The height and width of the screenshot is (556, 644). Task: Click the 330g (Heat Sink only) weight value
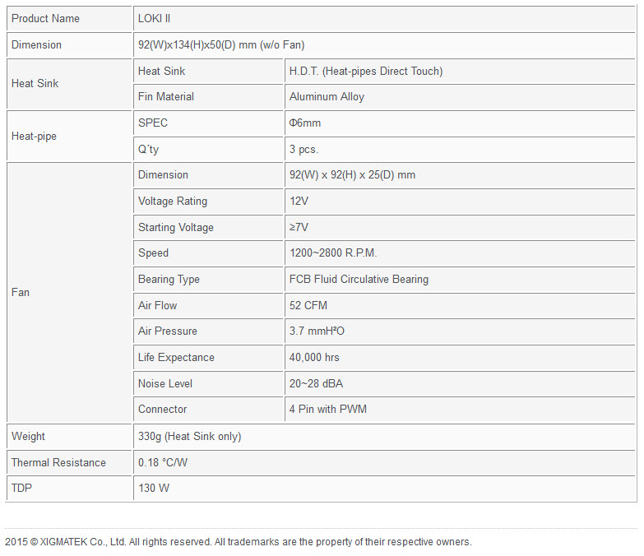pyautogui.click(x=189, y=436)
